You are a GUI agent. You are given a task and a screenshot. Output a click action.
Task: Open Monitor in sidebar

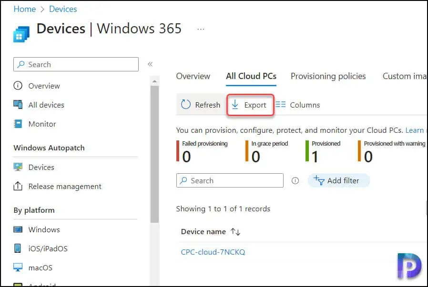(42, 124)
